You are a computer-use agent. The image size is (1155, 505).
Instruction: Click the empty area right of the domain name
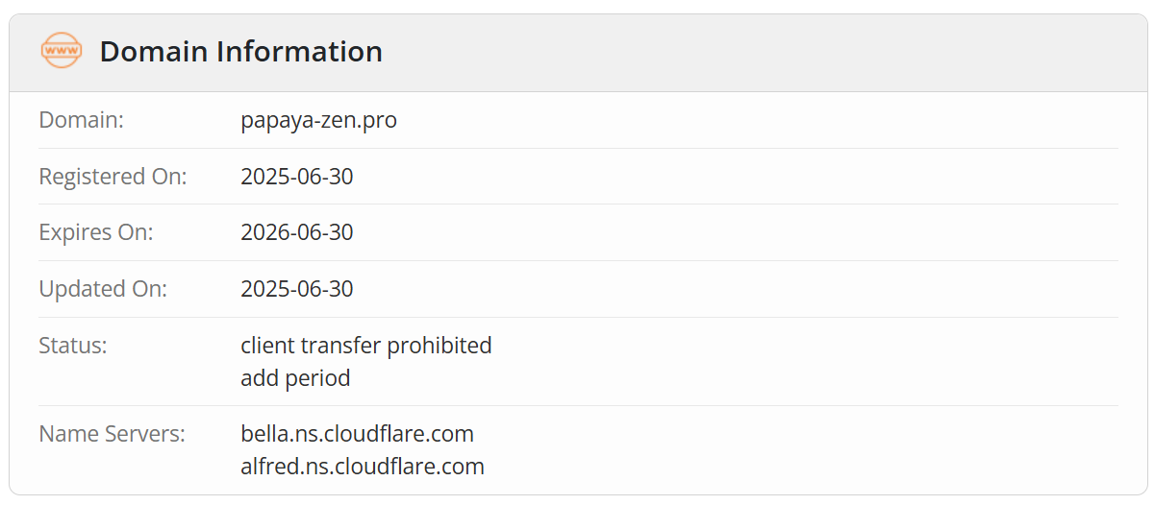758,121
